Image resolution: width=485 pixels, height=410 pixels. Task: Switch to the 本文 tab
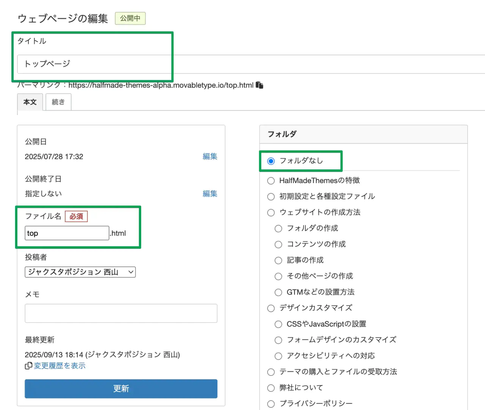30,102
